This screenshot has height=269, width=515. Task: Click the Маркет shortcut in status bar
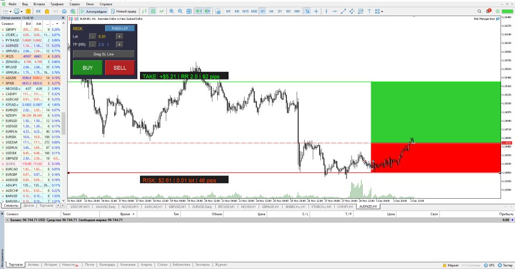(x=451, y=265)
